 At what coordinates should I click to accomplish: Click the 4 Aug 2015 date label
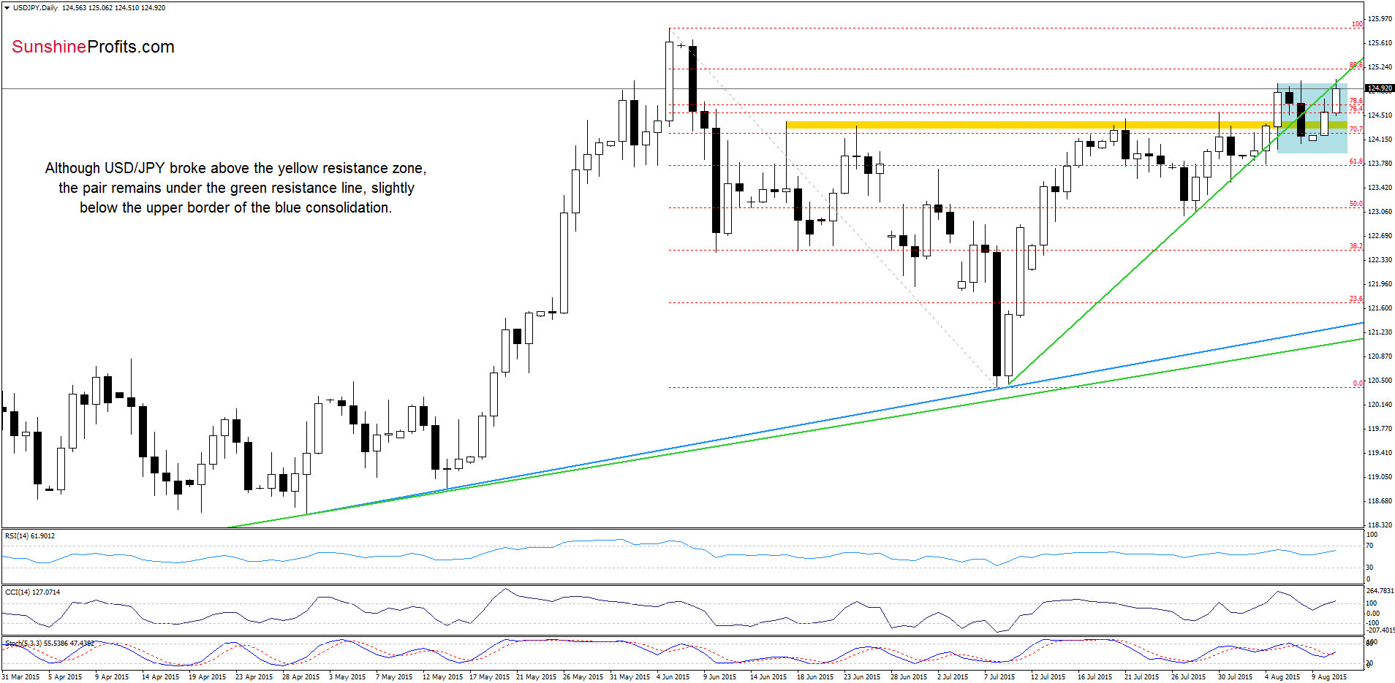pyautogui.click(x=1282, y=677)
